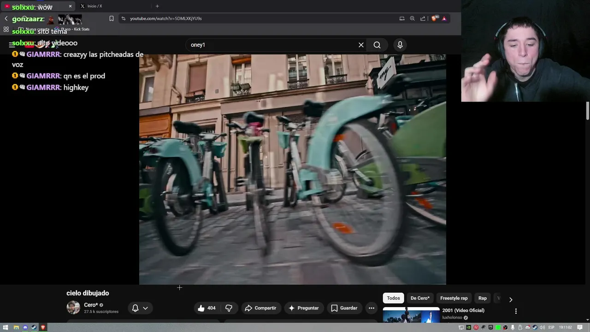Image resolution: width=590 pixels, height=332 pixels.
Task: Select the Todos filter chip
Action: click(393, 298)
